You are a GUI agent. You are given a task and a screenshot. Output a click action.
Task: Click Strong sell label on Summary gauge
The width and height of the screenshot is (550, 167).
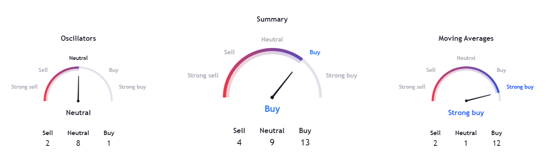pyautogui.click(x=203, y=76)
